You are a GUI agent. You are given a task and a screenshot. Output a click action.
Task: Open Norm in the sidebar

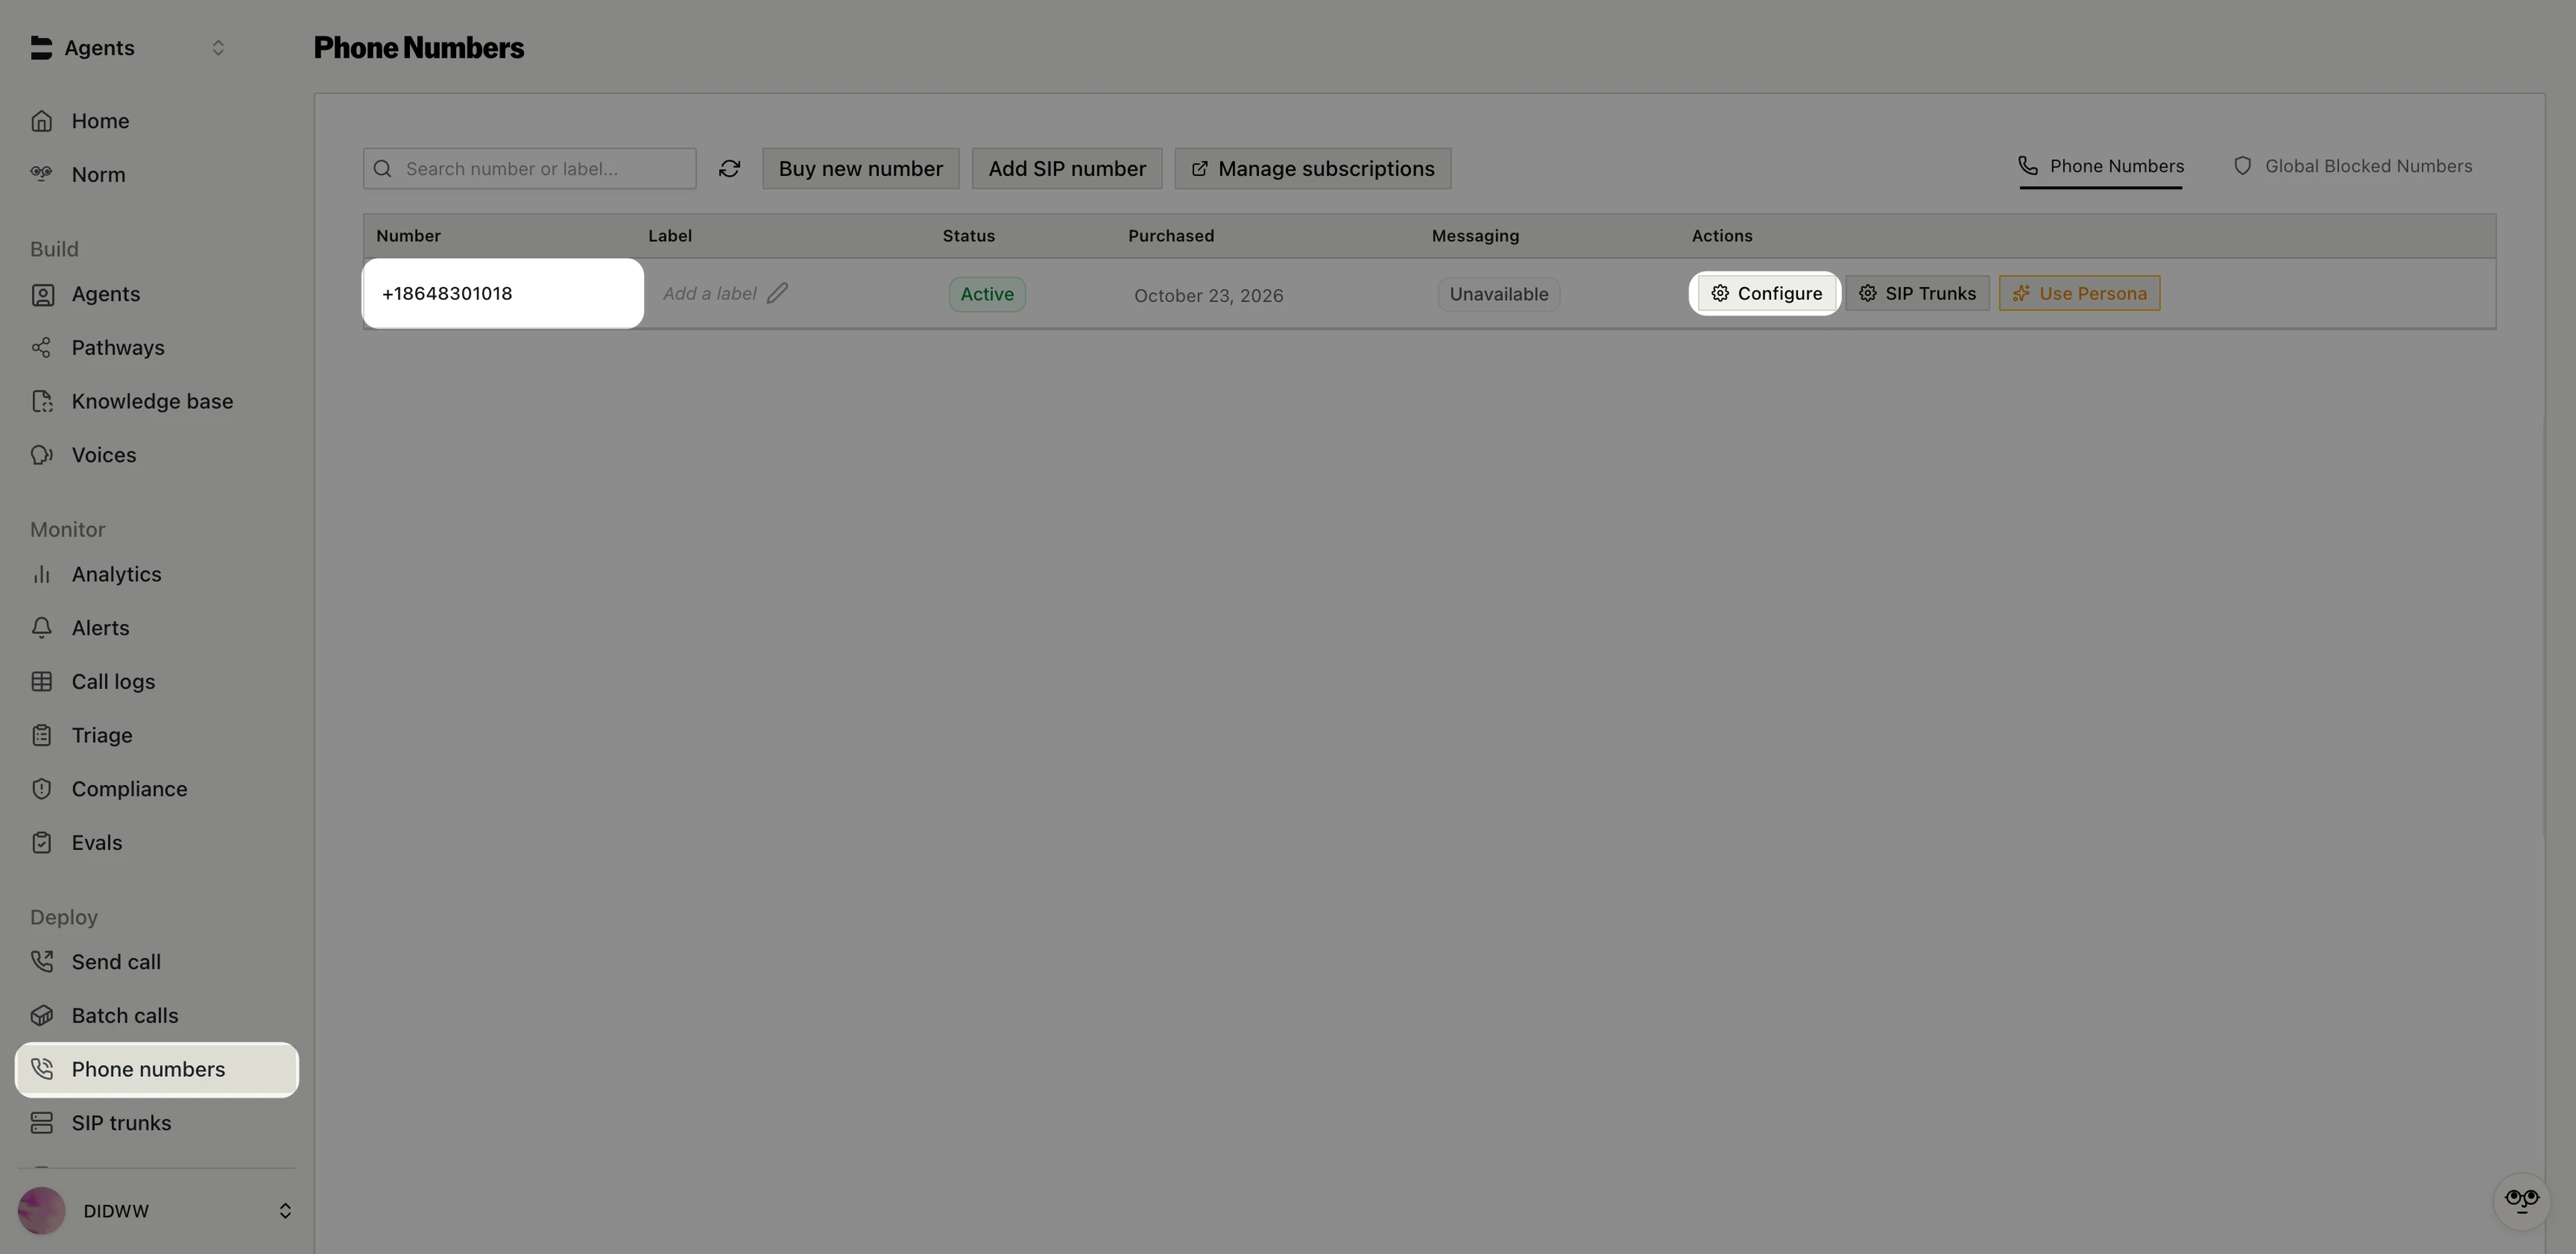coord(156,175)
